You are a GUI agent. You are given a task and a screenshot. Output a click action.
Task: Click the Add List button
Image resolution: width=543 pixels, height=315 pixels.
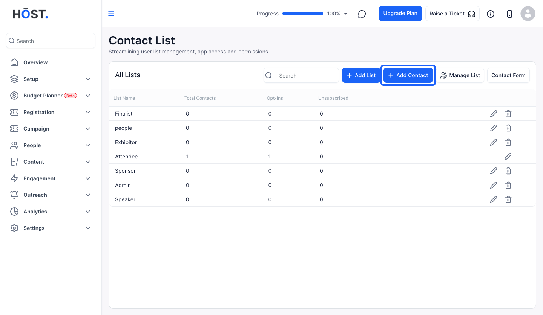pos(361,75)
